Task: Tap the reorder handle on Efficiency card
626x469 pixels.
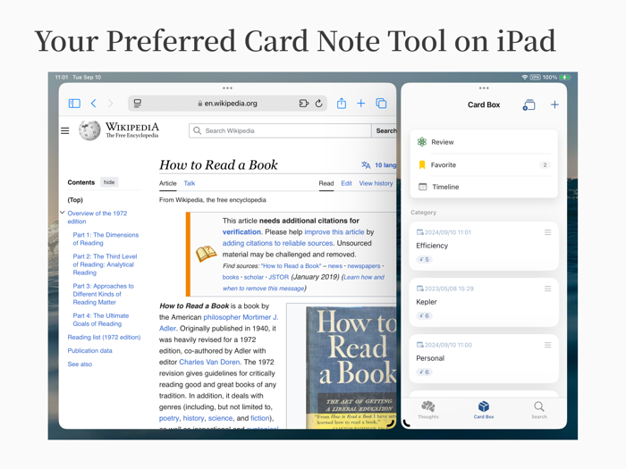Action: click(547, 232)
